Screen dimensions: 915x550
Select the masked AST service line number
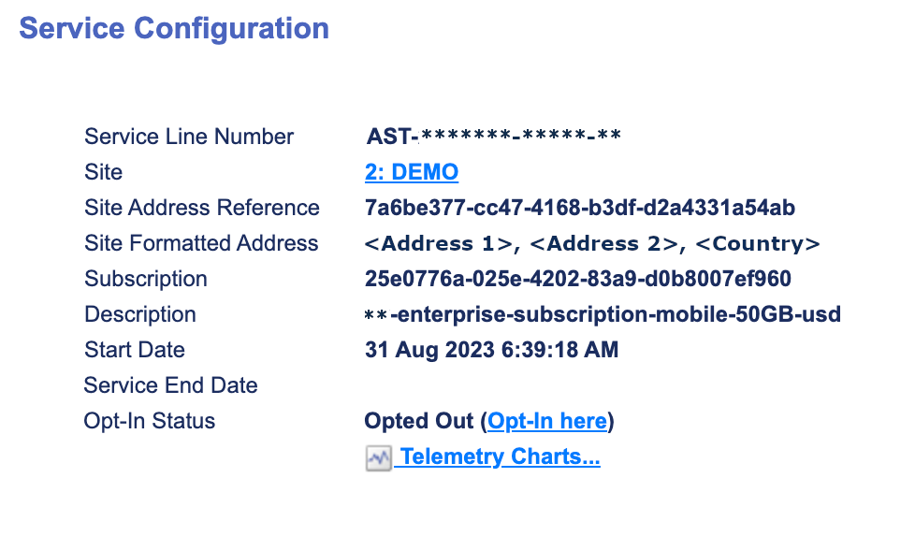[x=493, y=137]
